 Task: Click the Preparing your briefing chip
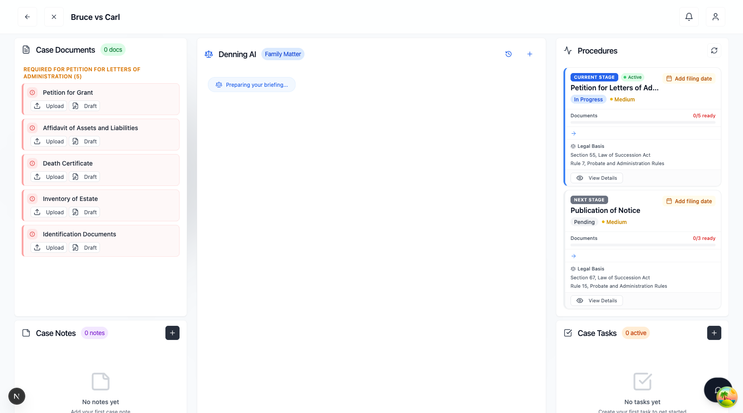251,85
